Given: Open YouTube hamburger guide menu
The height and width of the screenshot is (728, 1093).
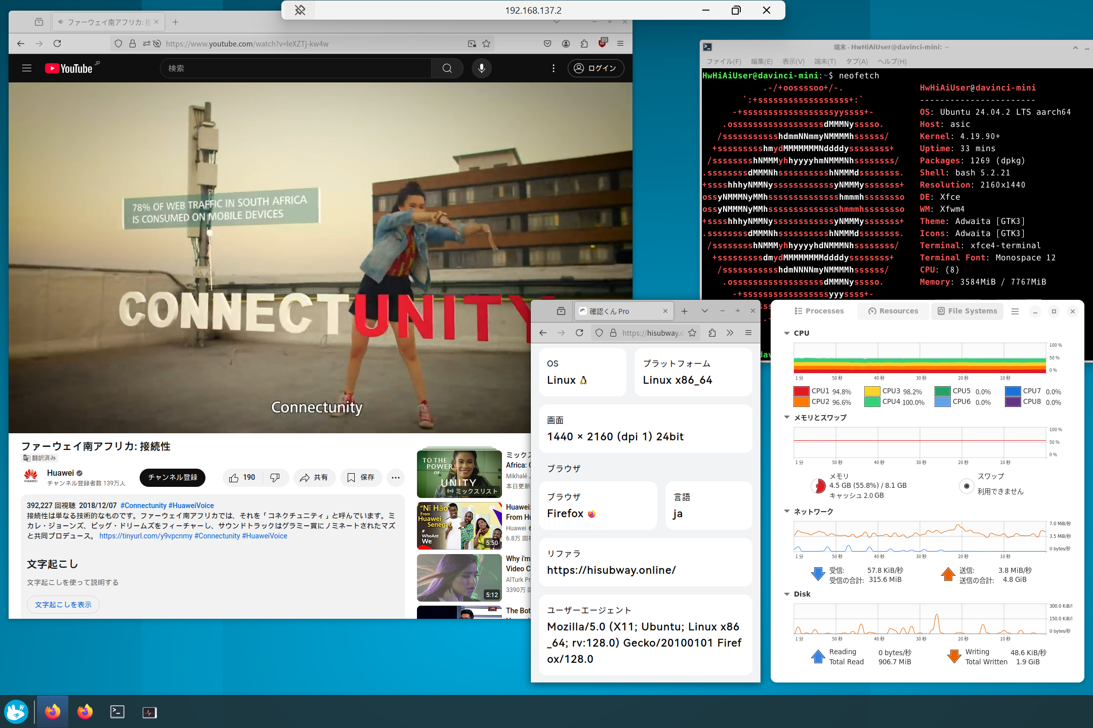Looking at the screenshot, I should click(27, 68).
